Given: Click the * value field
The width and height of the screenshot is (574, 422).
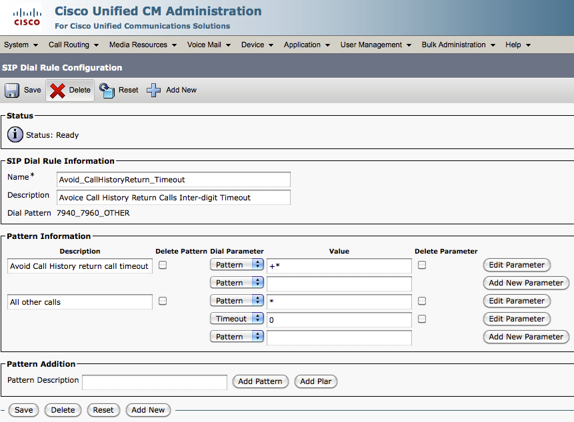Looking at the screenshot, I should pos(339,302).
